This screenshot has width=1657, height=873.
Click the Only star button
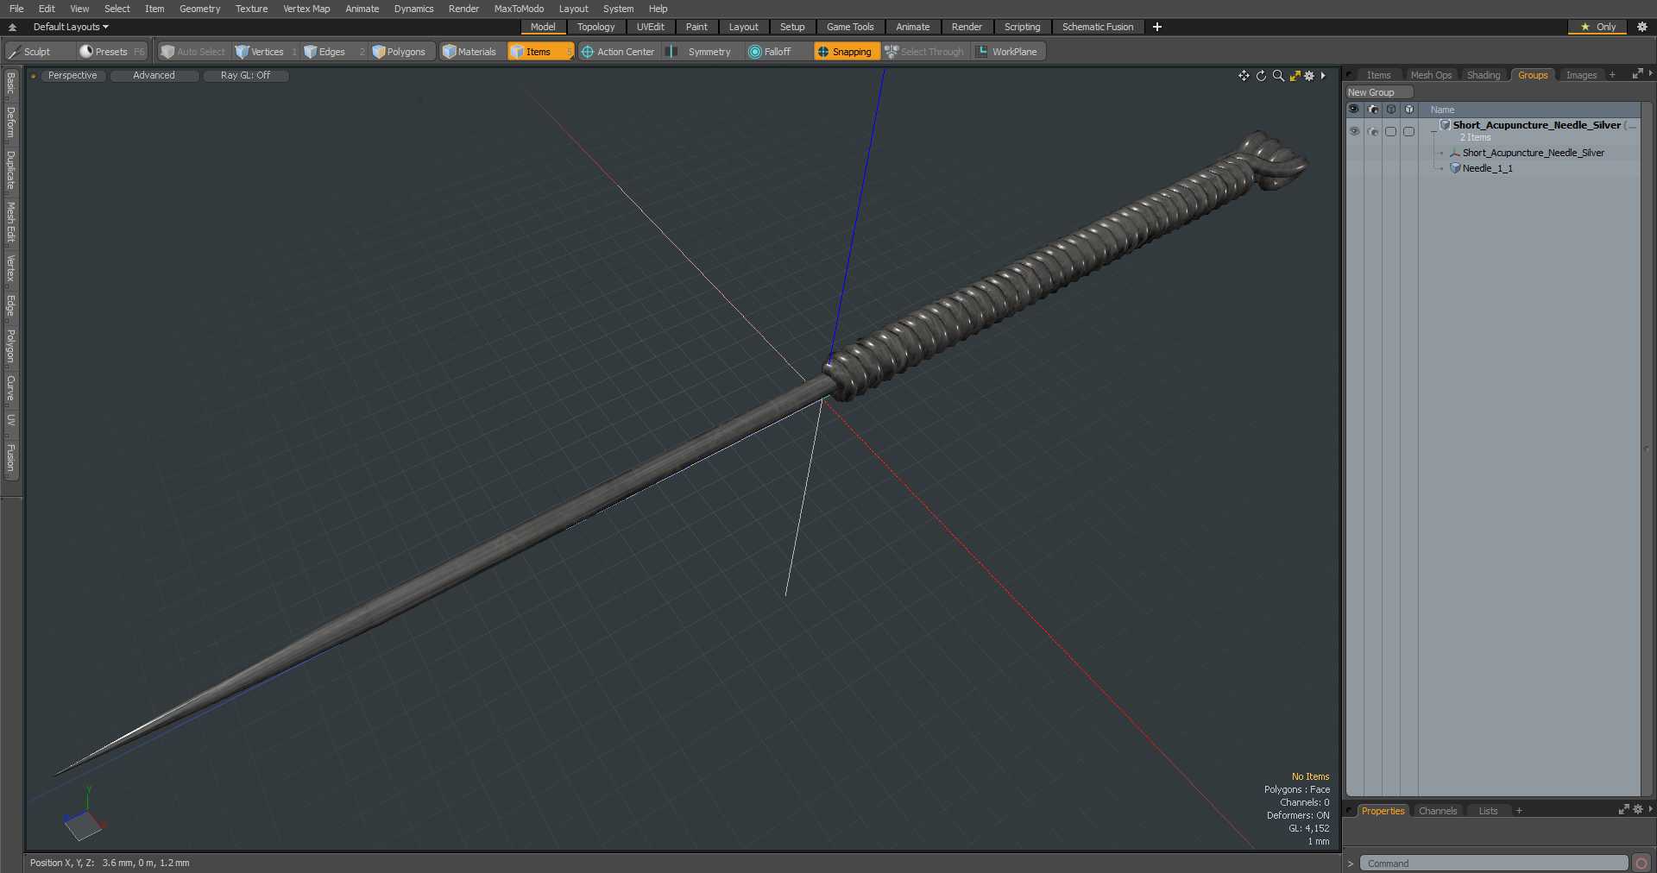coord(1597,27)
